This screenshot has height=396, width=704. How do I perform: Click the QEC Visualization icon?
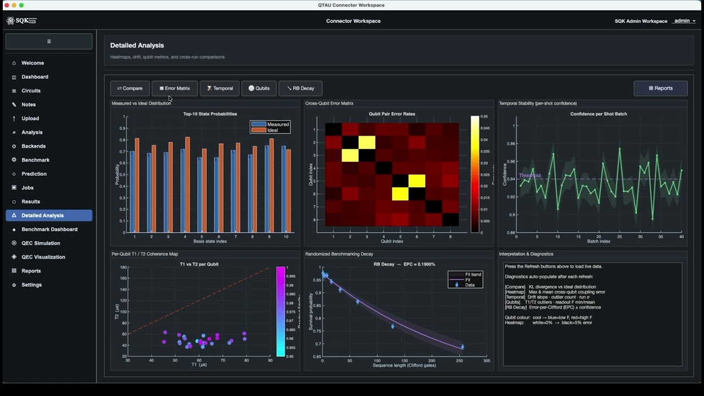[14, 257]
